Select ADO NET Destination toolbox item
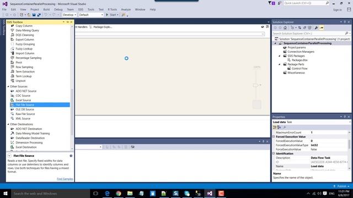Screen dimensions: 353x198 click(29, 129)
